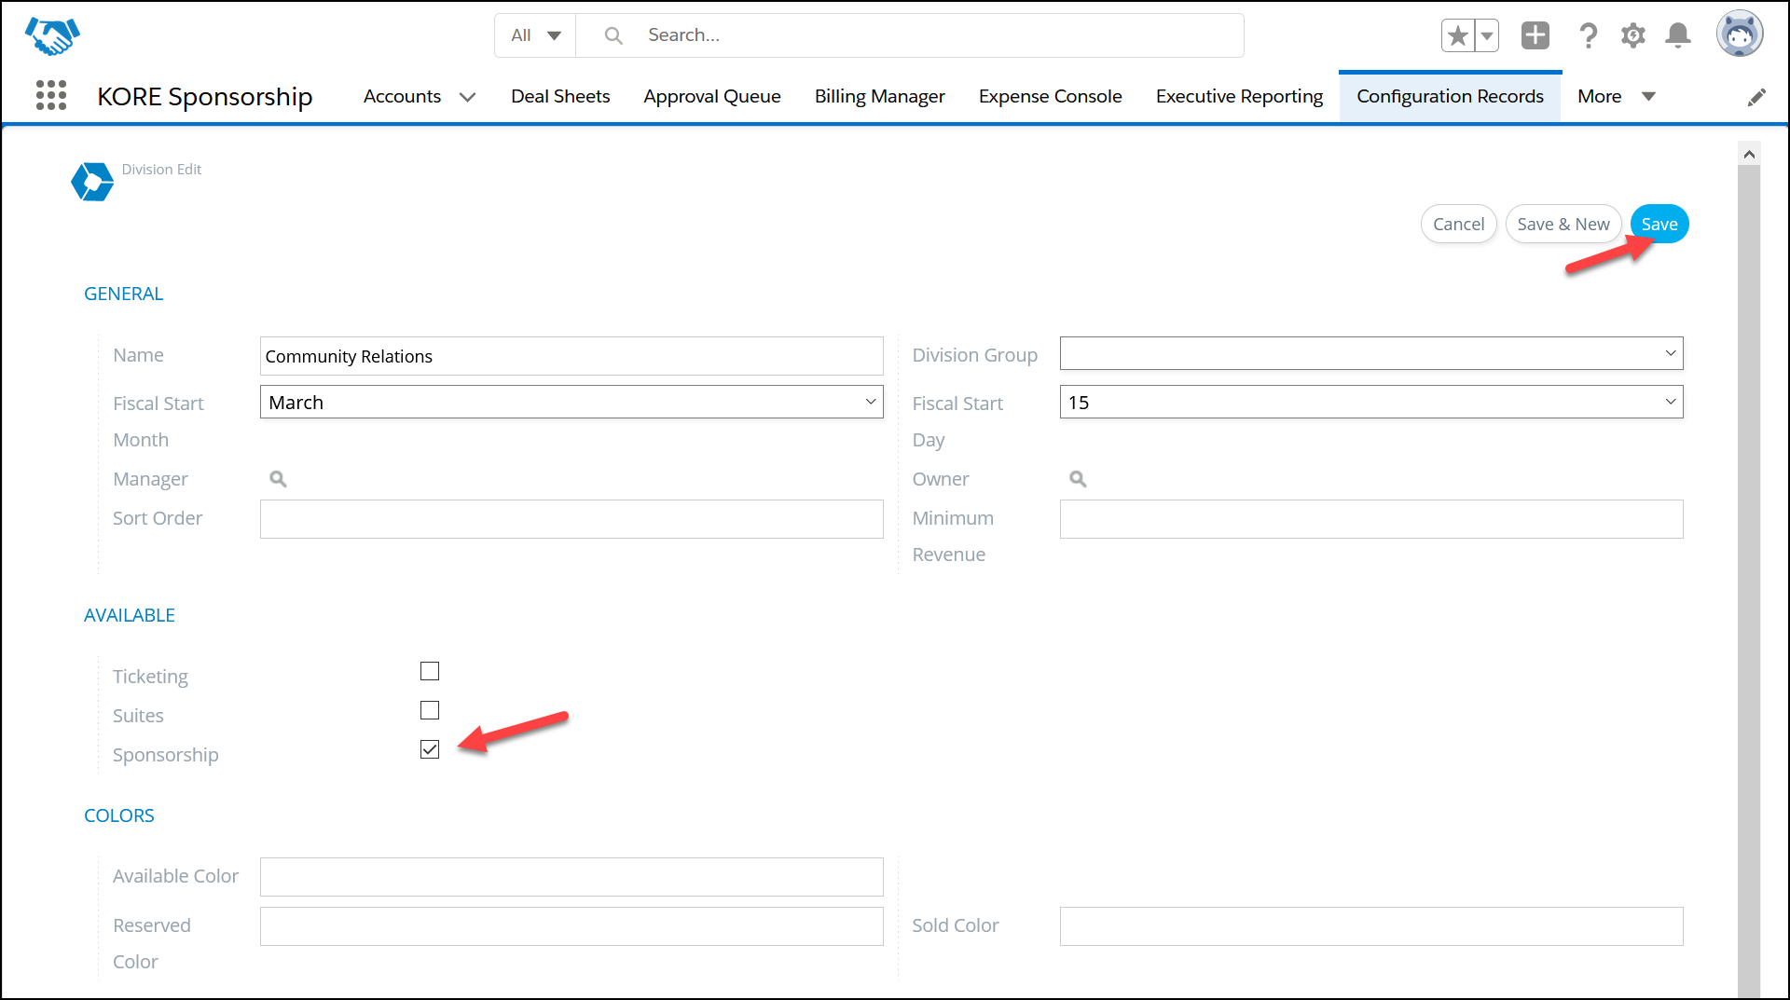Open the Fiscal Start Day dropdown
This screenshot has height=1000, width=1790.
coord(1371,402)
